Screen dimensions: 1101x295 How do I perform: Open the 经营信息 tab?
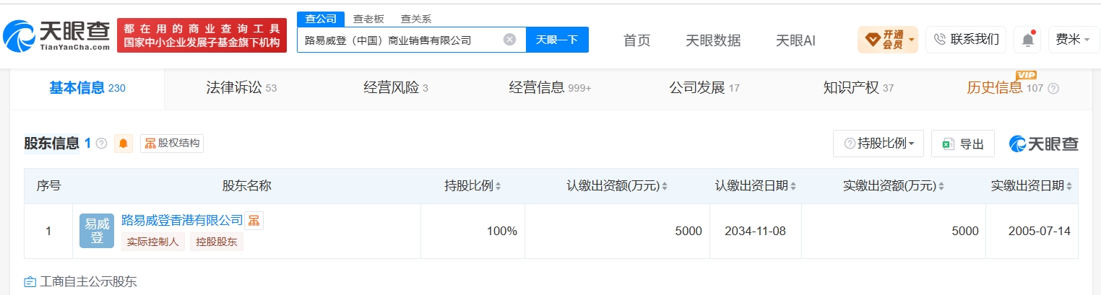[x=550, y=88]
